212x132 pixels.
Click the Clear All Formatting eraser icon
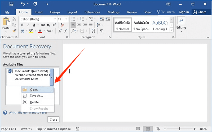63,25
